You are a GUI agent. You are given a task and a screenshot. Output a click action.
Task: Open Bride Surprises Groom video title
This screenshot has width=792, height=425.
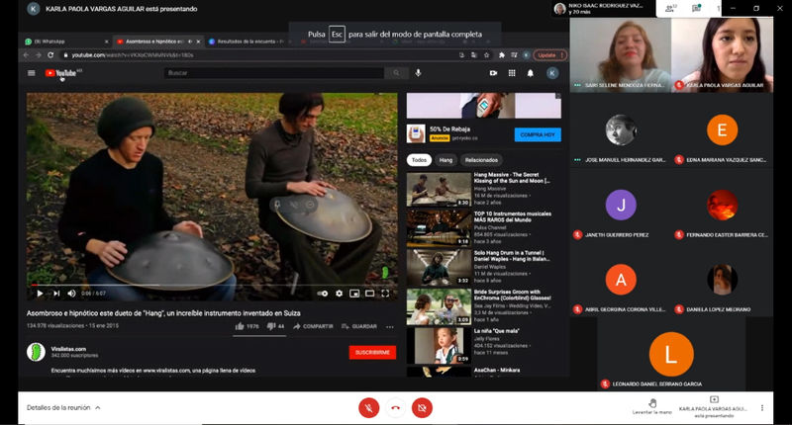[x=512, y=295]
